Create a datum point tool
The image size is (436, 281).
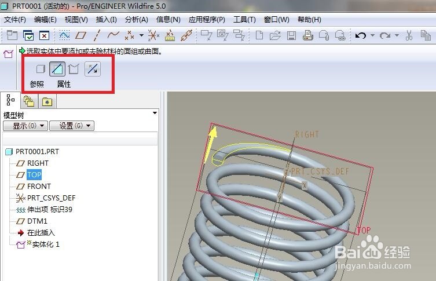point(129,35)
